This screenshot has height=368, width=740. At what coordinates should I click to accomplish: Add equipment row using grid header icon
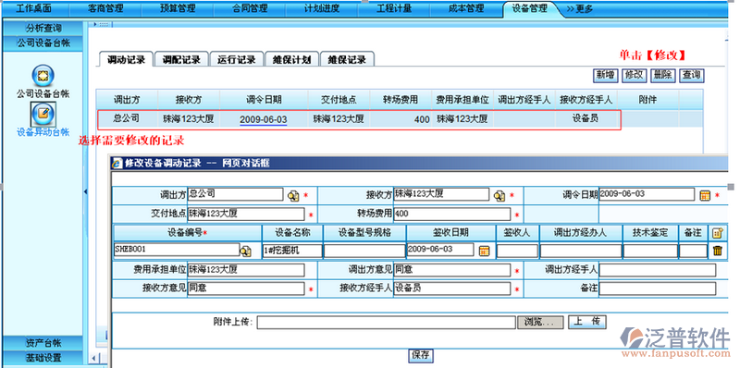pyautogui.click(x=718, y=233)
